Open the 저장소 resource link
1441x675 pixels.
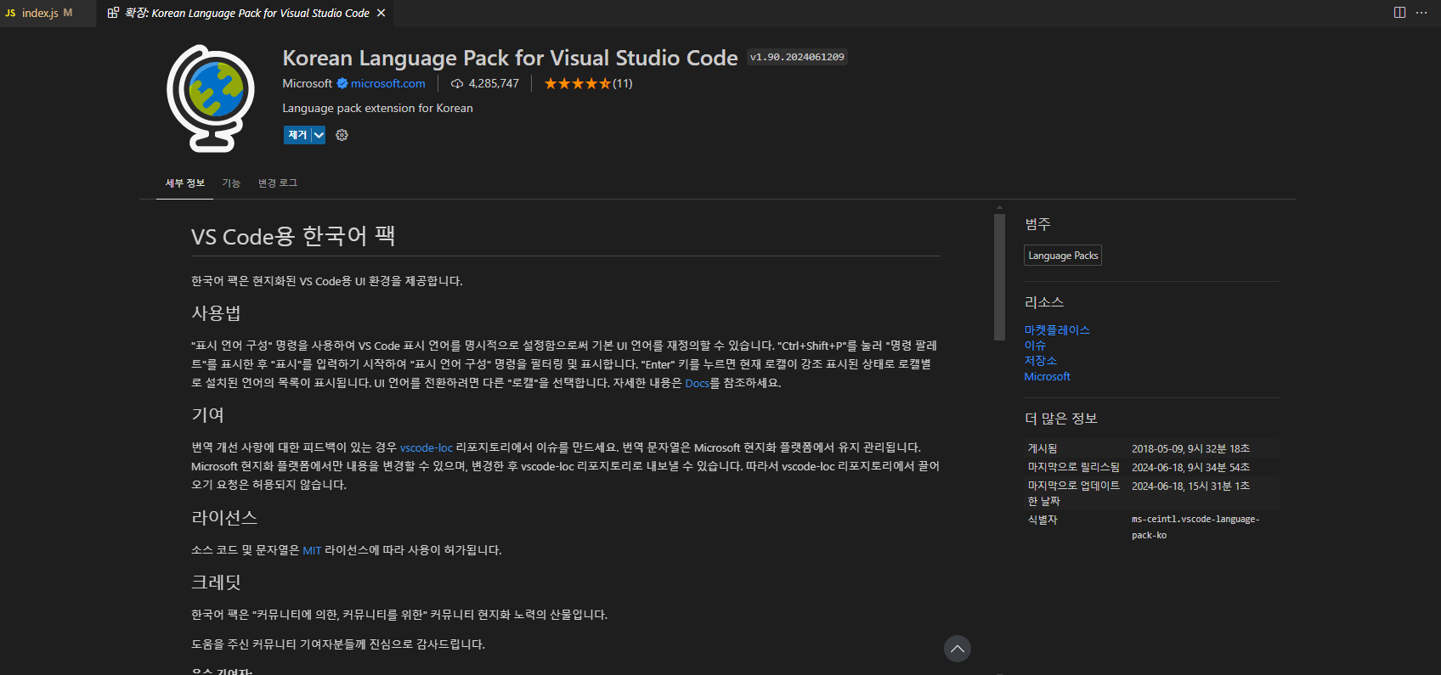point(1041,361)
